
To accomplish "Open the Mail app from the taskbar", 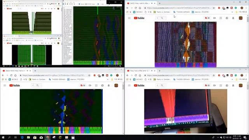I will (41, 137).
